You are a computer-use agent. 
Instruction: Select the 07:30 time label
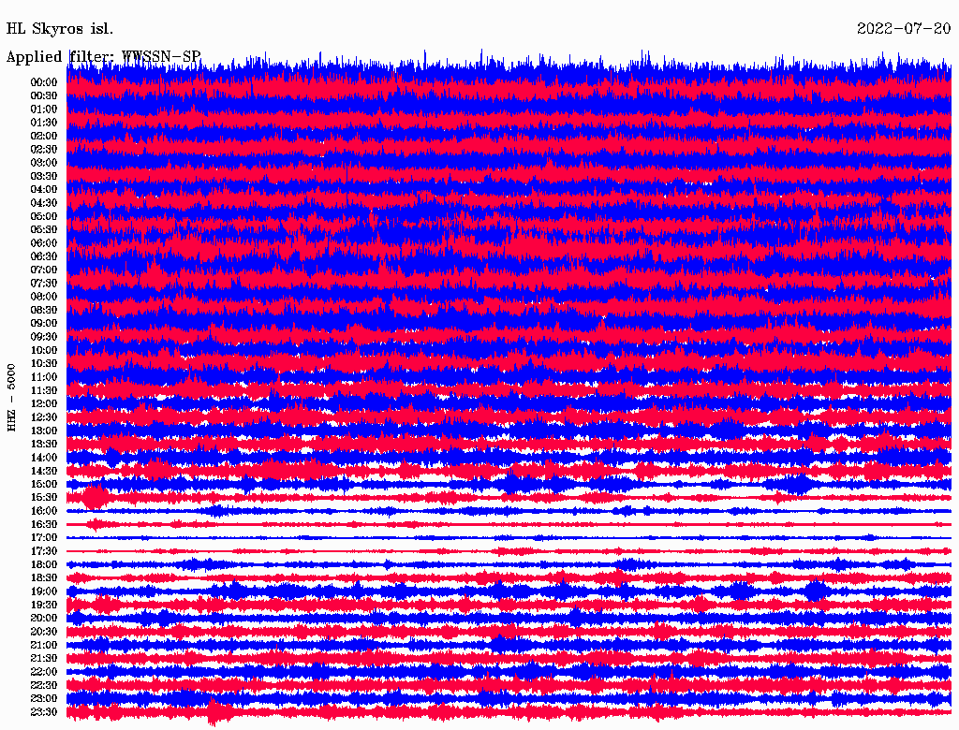coord(44,284)
